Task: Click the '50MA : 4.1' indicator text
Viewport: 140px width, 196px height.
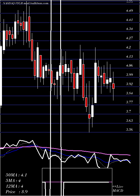Action: click(16, 175)
